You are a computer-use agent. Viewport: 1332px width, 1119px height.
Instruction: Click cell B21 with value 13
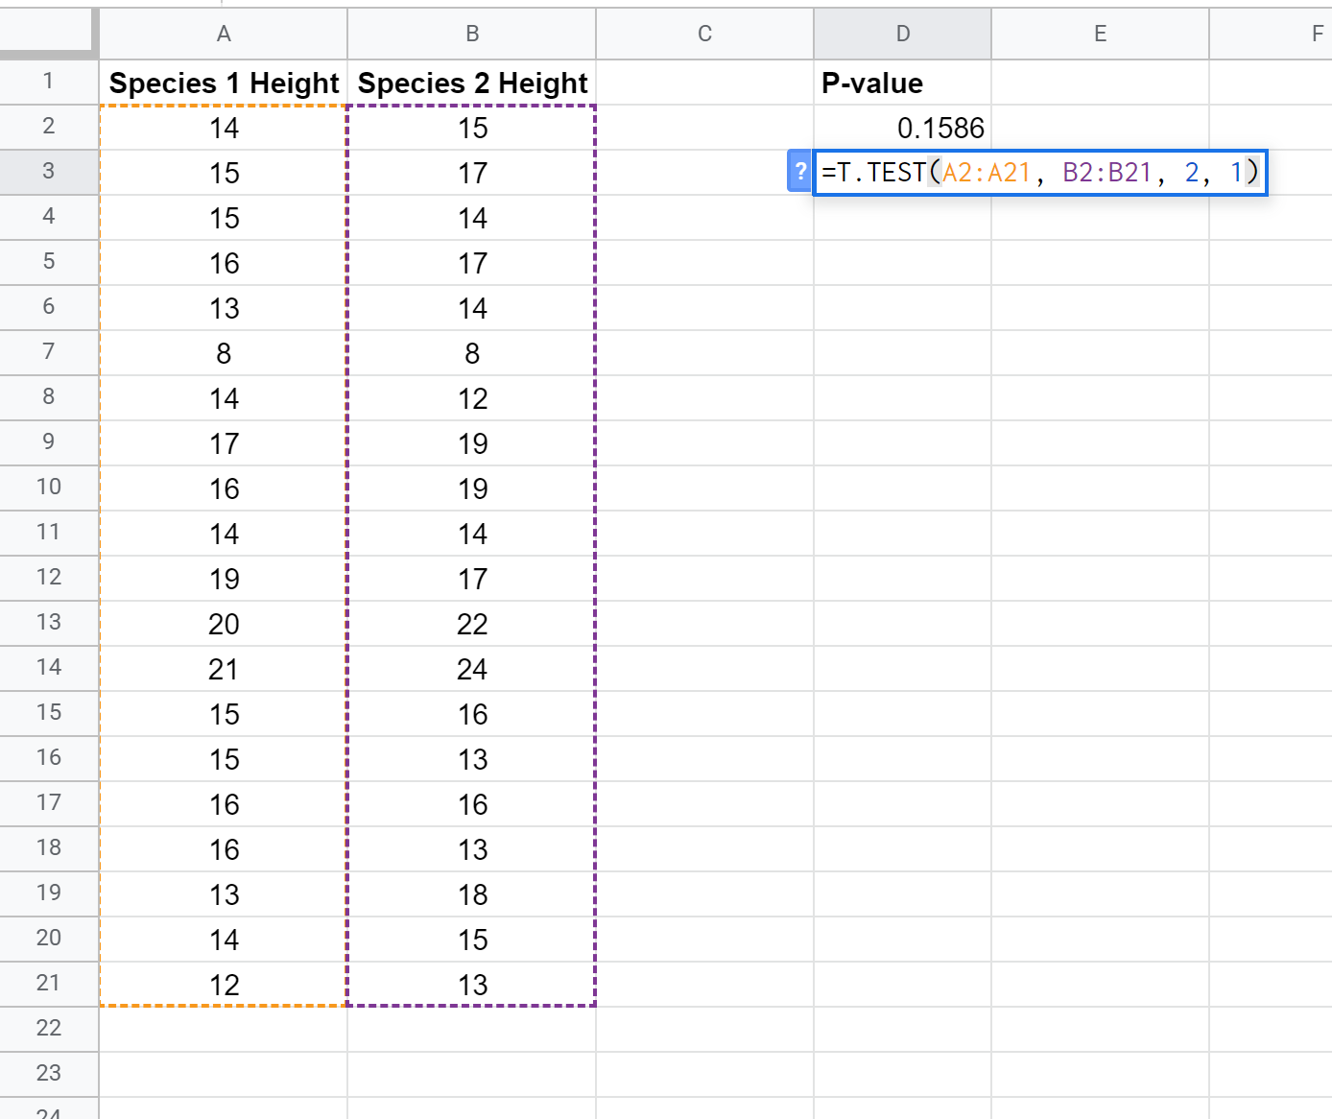point(472,985)
